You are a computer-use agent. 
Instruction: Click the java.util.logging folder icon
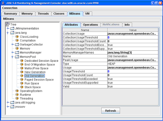tap(12, 103)
